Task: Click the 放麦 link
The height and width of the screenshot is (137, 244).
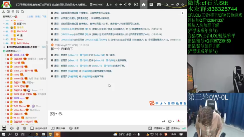Action: pos(31,16)
